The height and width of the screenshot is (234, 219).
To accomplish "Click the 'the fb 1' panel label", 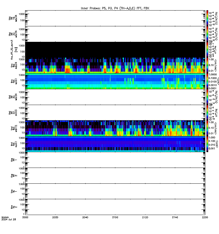I will pyautogui.click(x=14, y=192).
